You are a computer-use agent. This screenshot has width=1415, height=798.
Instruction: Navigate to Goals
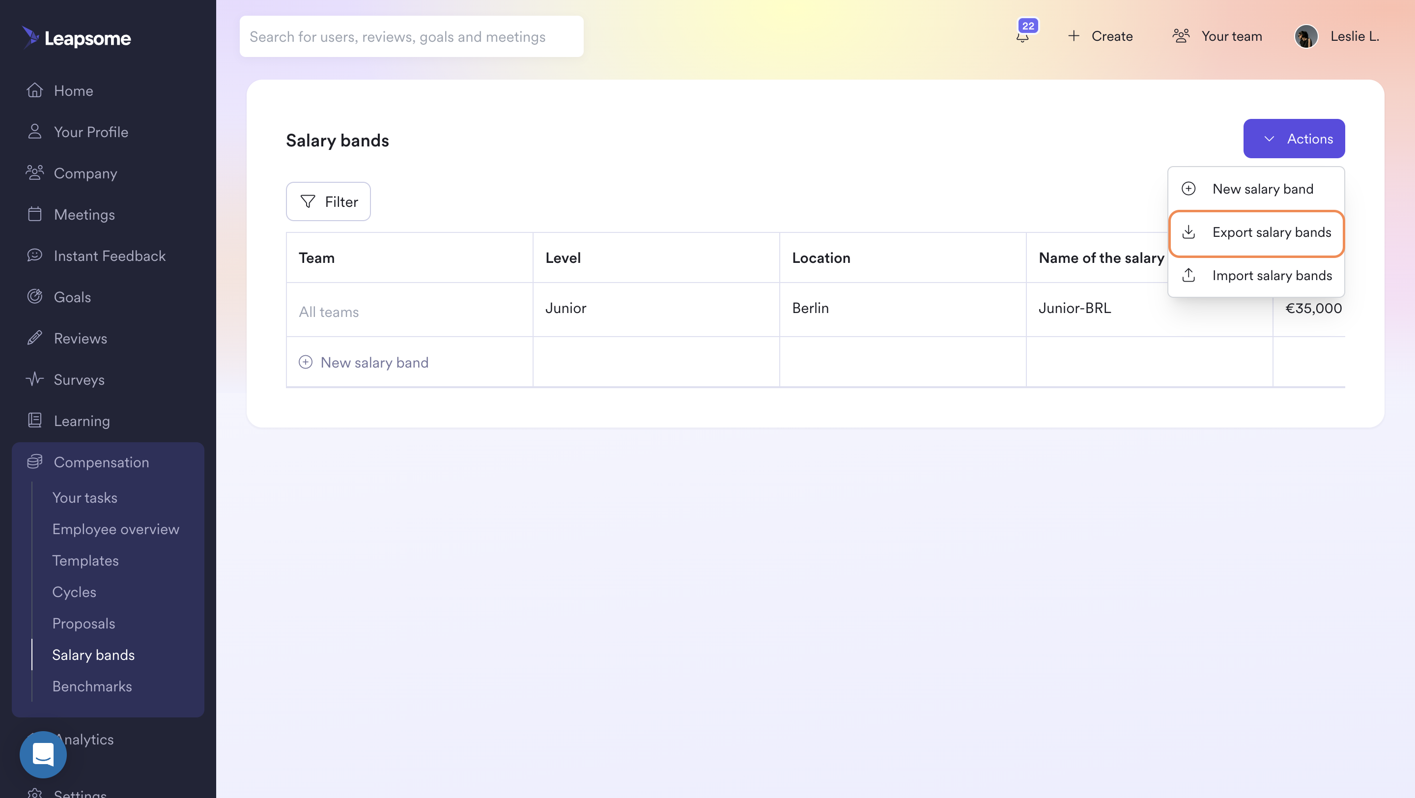pos(73,297)
